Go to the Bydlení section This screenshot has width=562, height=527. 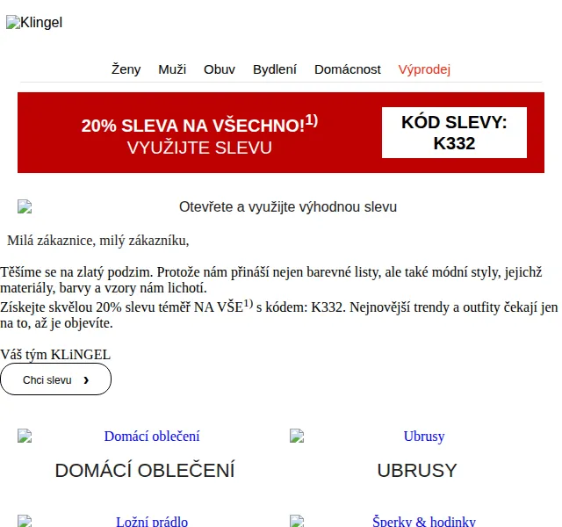click(x=275, y=69)
